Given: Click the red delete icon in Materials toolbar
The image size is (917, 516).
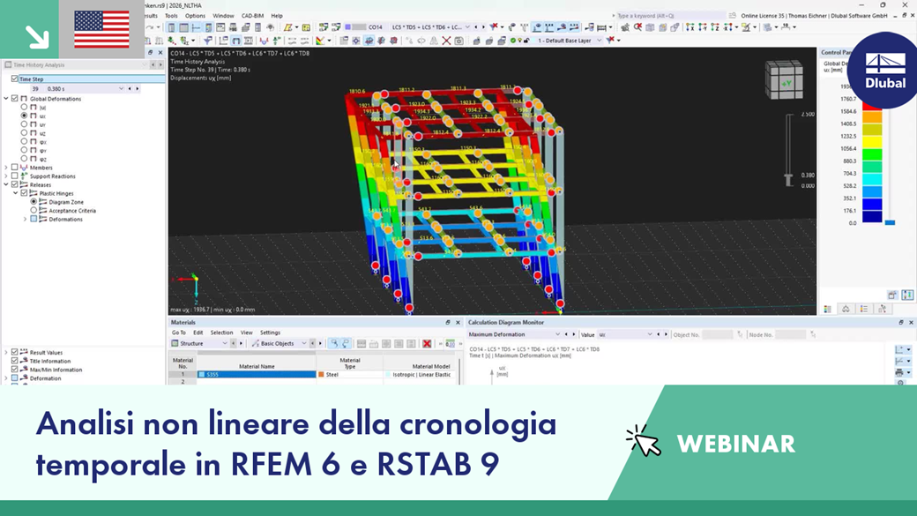Looking at the screenshot, I should pyautogui.click(x=427, y=343).
